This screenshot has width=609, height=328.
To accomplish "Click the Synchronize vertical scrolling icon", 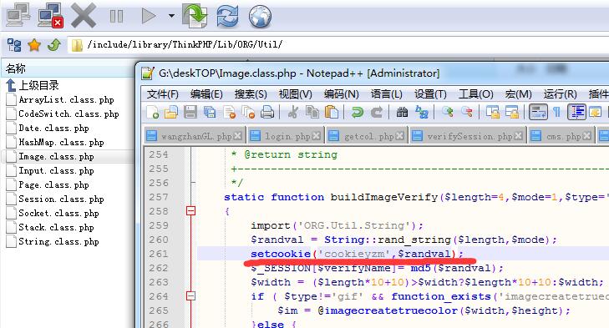I will [x=493, y=112].
